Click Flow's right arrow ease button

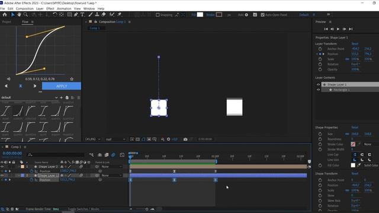34,86
